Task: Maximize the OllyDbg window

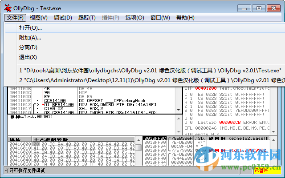Action: click(259, 8)
